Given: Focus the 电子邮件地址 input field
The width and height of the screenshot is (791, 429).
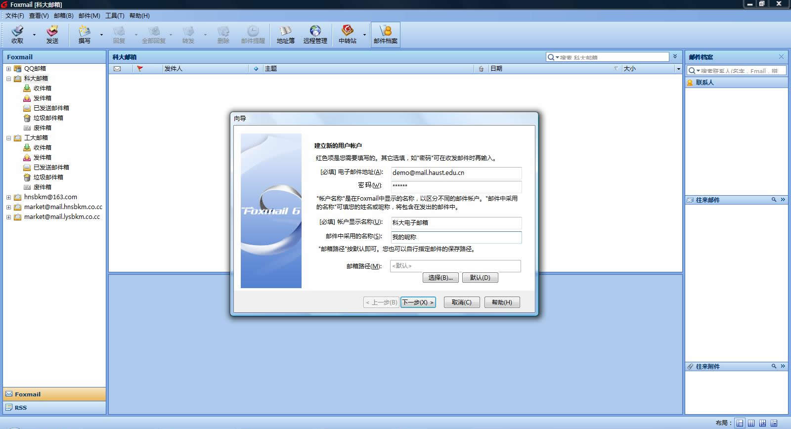Looking at the screenshot, I should pos(456,172).
